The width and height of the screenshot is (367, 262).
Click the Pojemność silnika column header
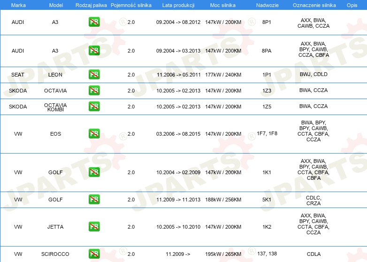pos(131,5)
